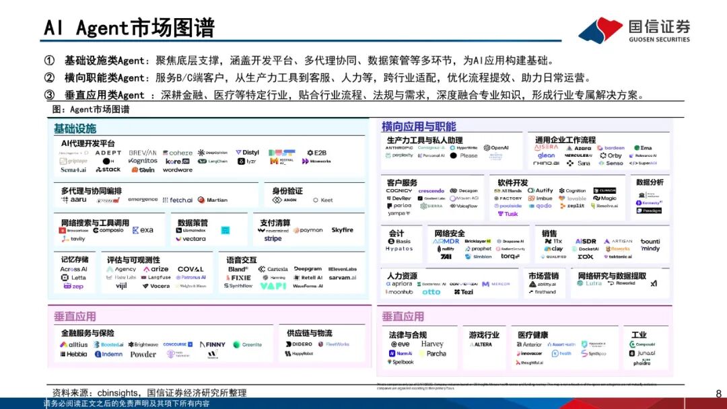Click the Guosen Securities logo
Image resolution: width=727 pixels, height=409 pixels.
click(x=634, y=30)
